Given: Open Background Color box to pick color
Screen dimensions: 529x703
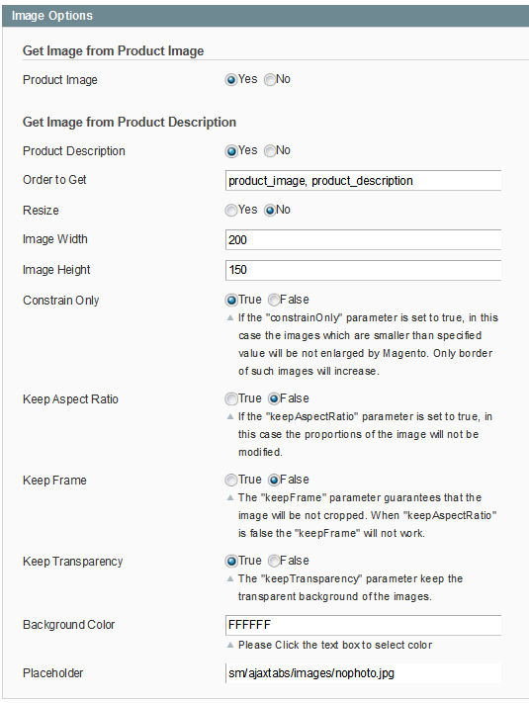Looking at the screenshot, I should click(x=363, y=625).
